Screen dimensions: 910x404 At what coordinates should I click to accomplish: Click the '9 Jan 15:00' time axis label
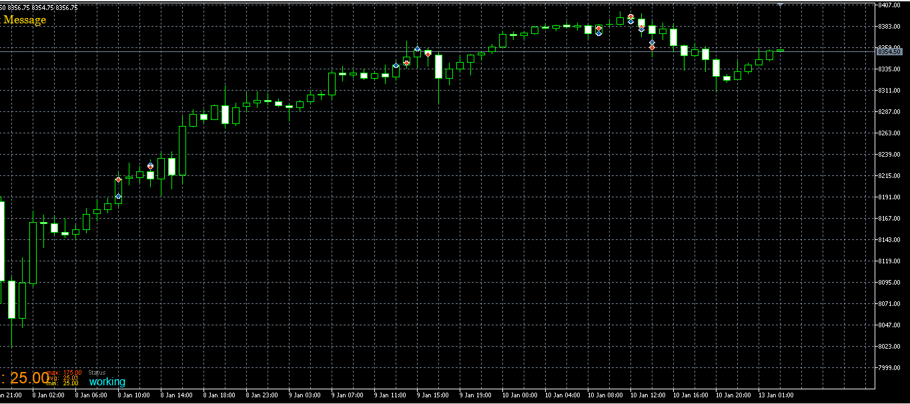pyautogui.click(x=433, y=395)
